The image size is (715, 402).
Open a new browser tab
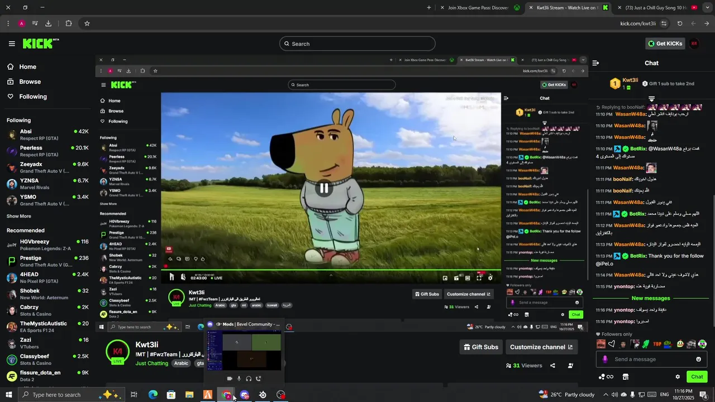429,8
